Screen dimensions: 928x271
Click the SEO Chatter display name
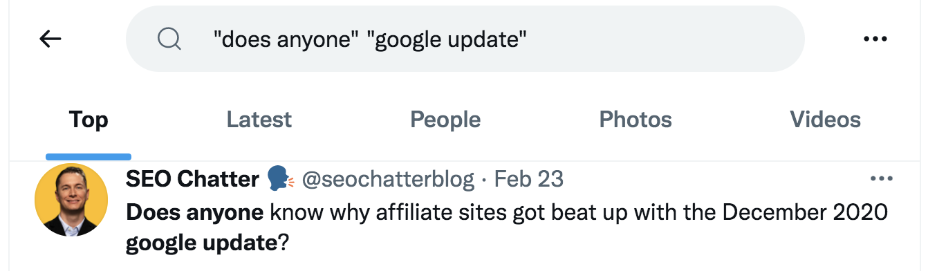coord(192,180)
